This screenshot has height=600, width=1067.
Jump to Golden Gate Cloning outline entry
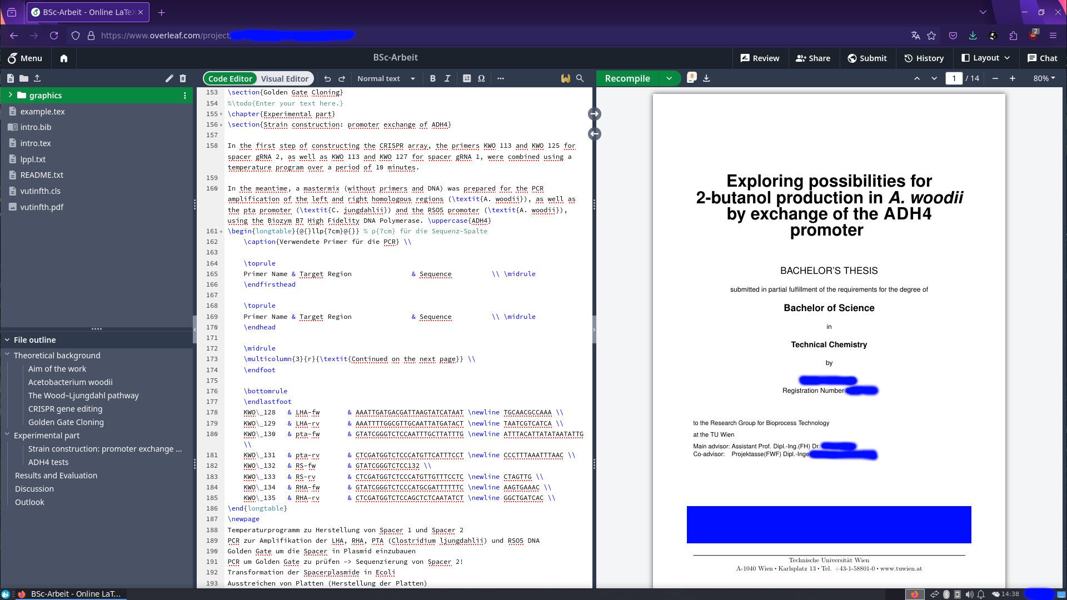[x=66, y=422]
